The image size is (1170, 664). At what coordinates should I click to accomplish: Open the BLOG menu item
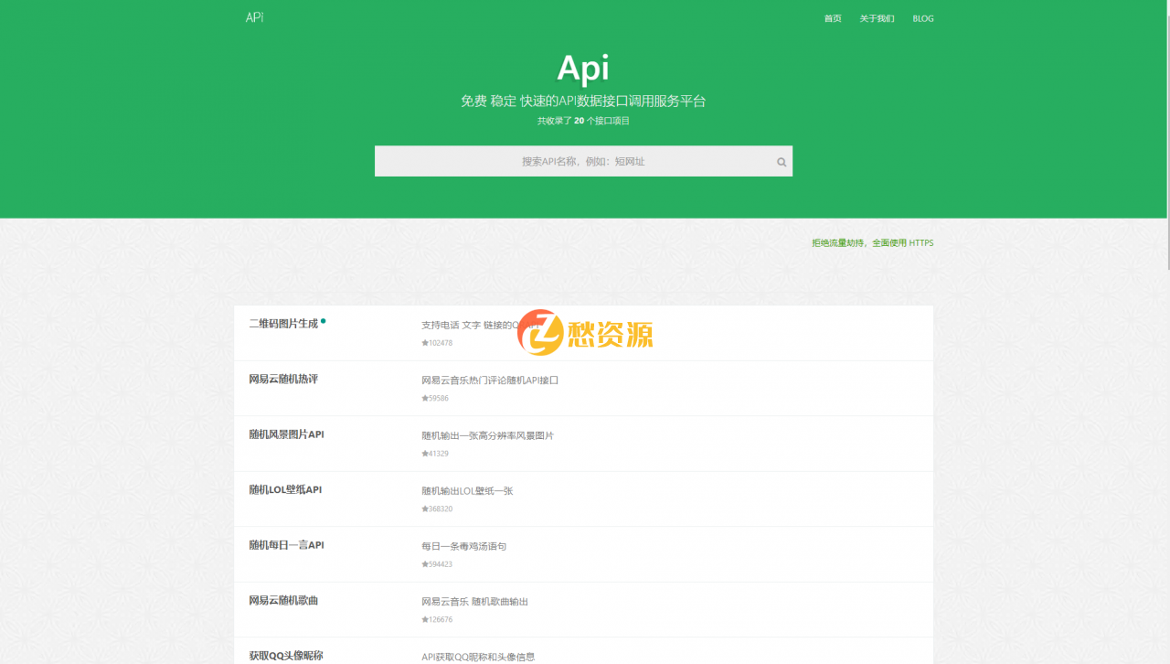[x=922, y=18]
